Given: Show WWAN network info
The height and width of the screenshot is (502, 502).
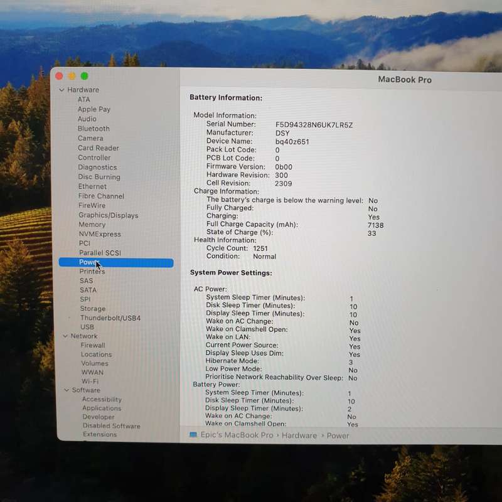Looking at the screenshot, I should point(92,372).
